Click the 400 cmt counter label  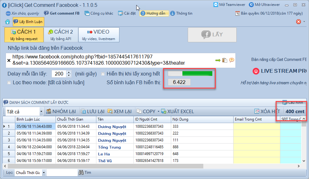(295, 111)
